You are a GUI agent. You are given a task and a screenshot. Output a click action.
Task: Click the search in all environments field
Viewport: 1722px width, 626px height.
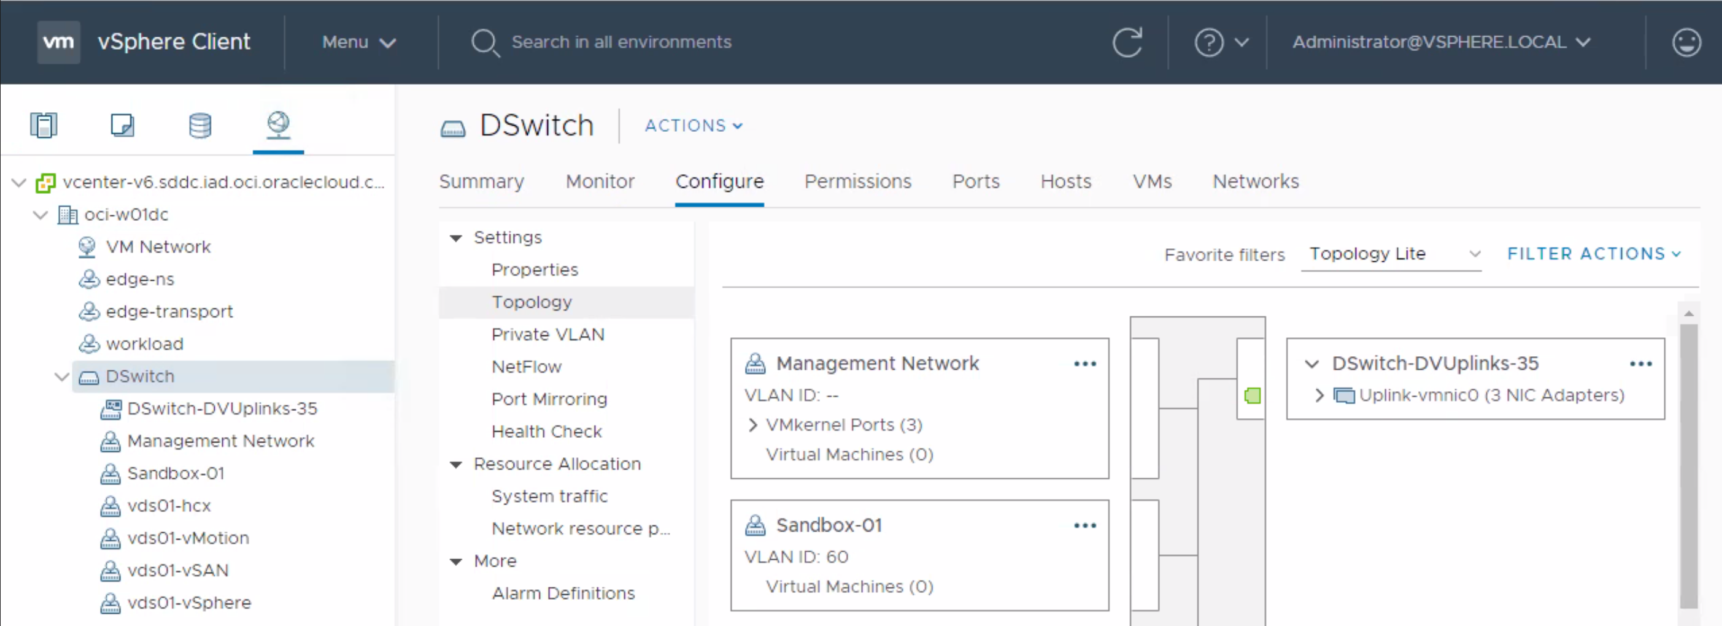click(x=621, y=42)
